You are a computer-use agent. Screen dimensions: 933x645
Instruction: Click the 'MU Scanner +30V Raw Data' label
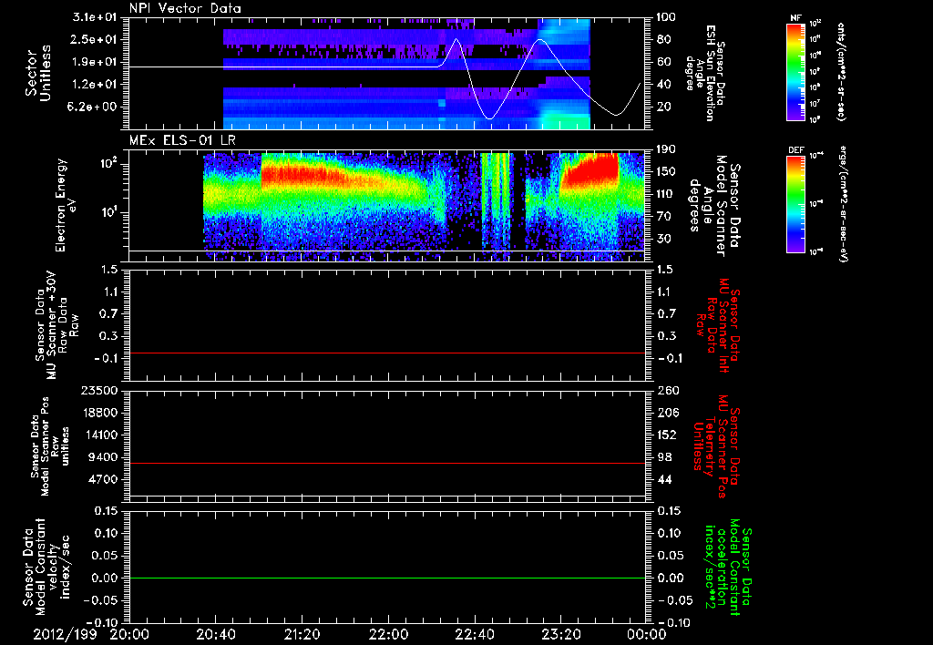(56, 326)
